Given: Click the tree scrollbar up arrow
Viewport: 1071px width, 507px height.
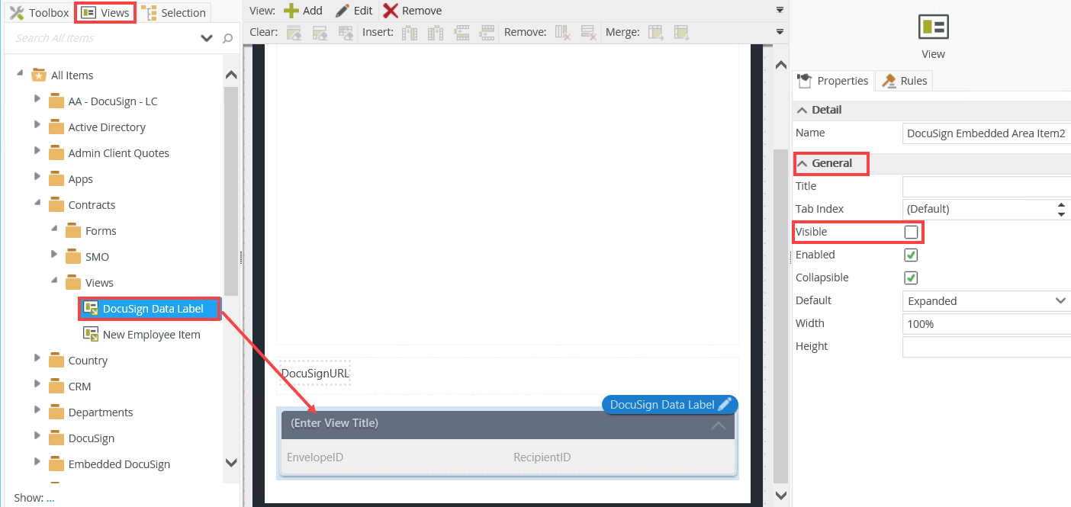Looking at the screenshot, I should tap(231, 75).
